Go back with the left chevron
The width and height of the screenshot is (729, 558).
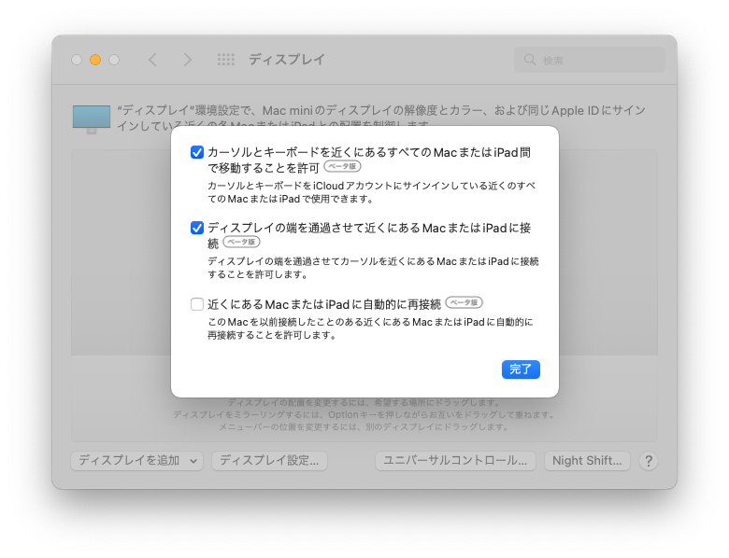152,60
